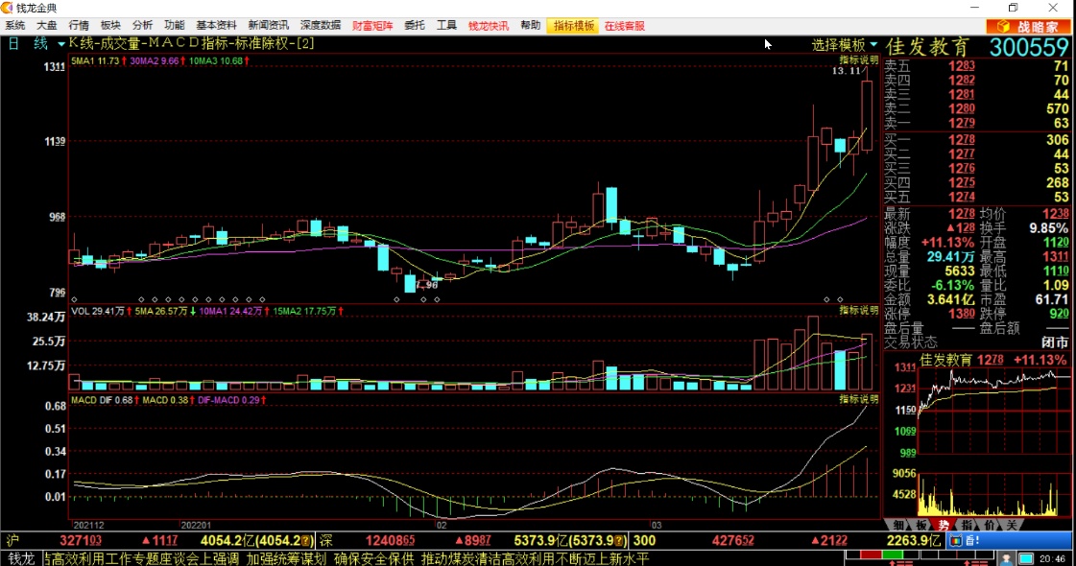The image size is (1076, 566).
Task: Click 钱龙快讯 in the menu bar
Action: click(489, 25)
